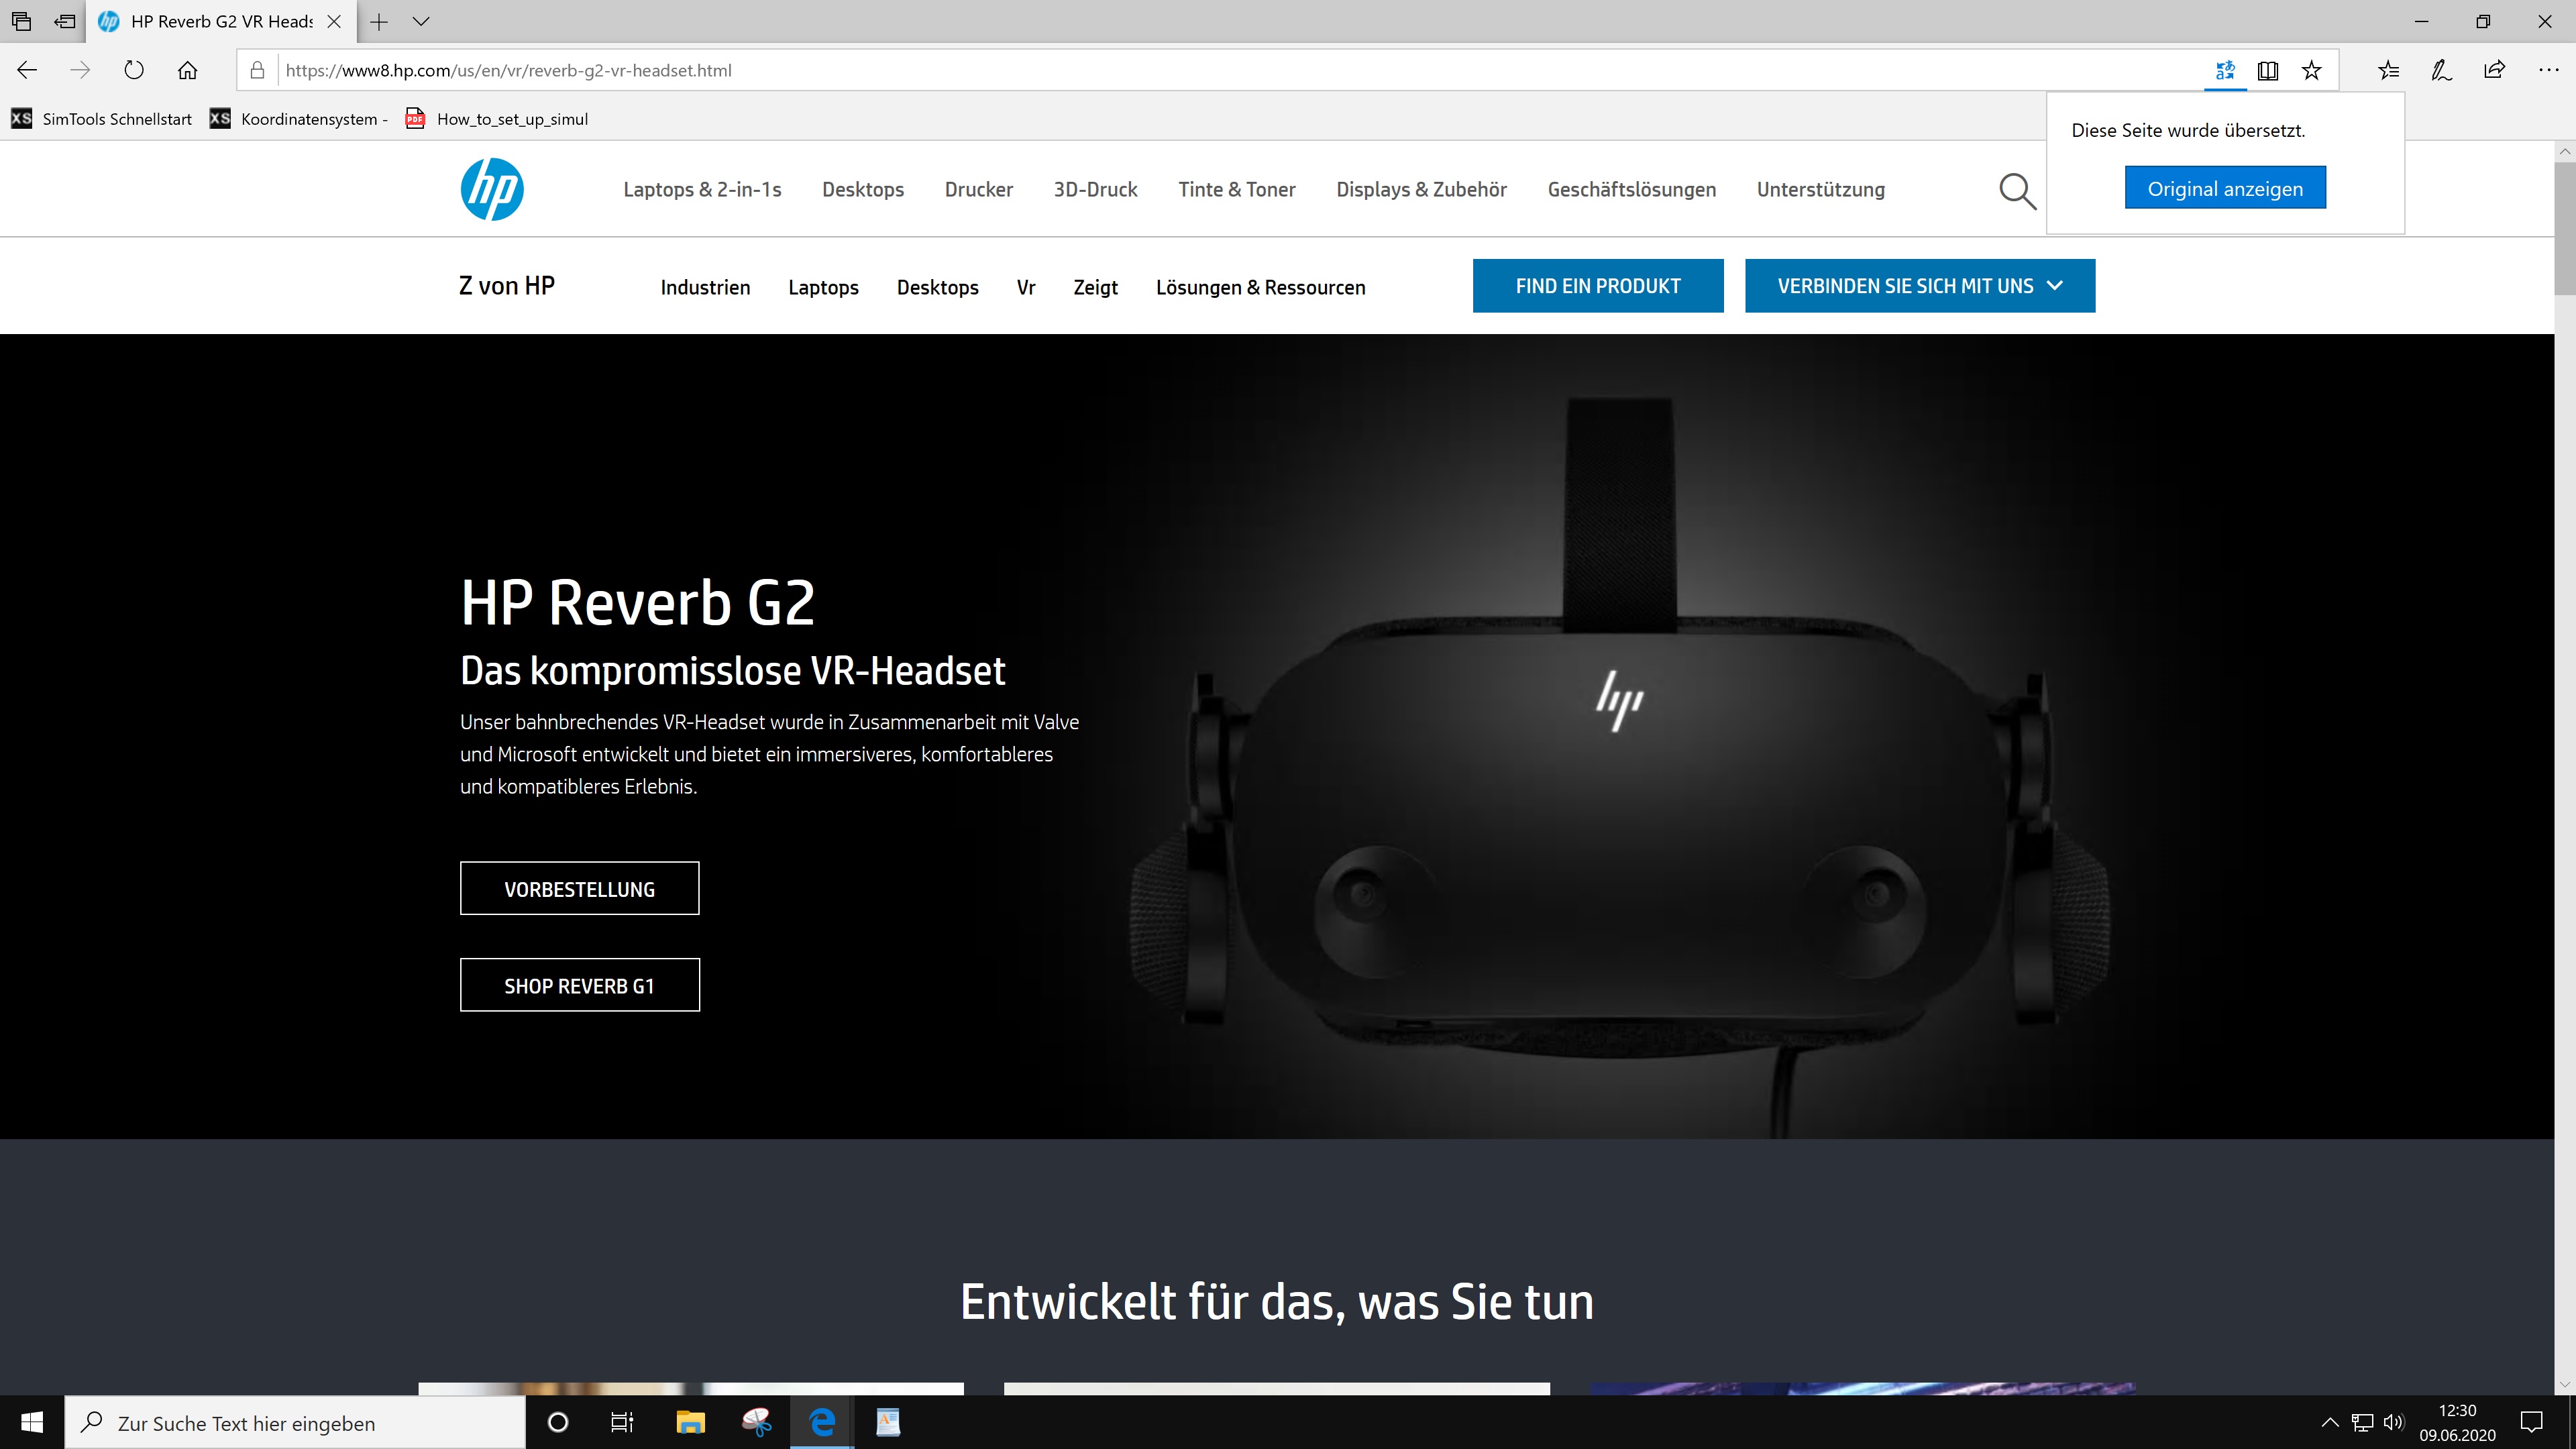
Task: Show tabs you've set aside icon
Action: pos(21,21)
